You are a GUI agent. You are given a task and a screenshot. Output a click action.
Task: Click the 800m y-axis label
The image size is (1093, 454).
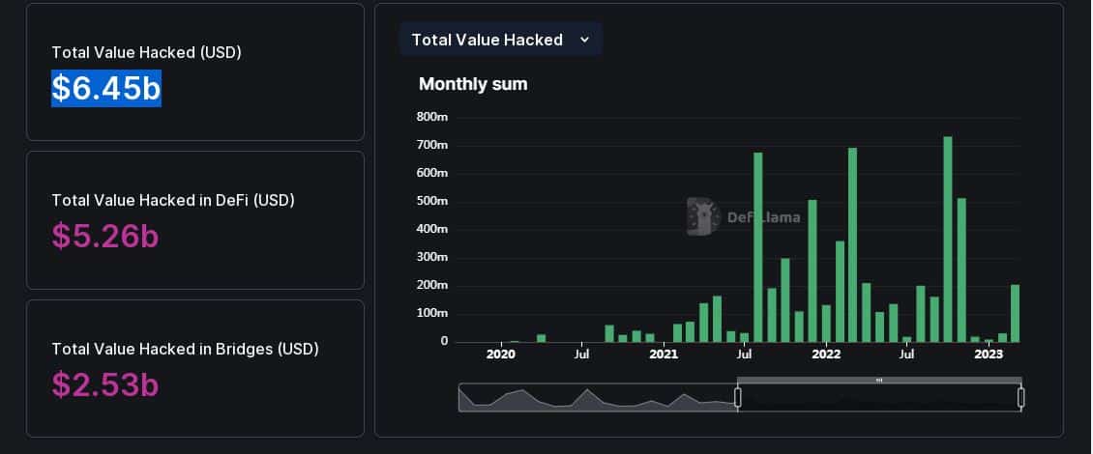click(x=432, y=117)
